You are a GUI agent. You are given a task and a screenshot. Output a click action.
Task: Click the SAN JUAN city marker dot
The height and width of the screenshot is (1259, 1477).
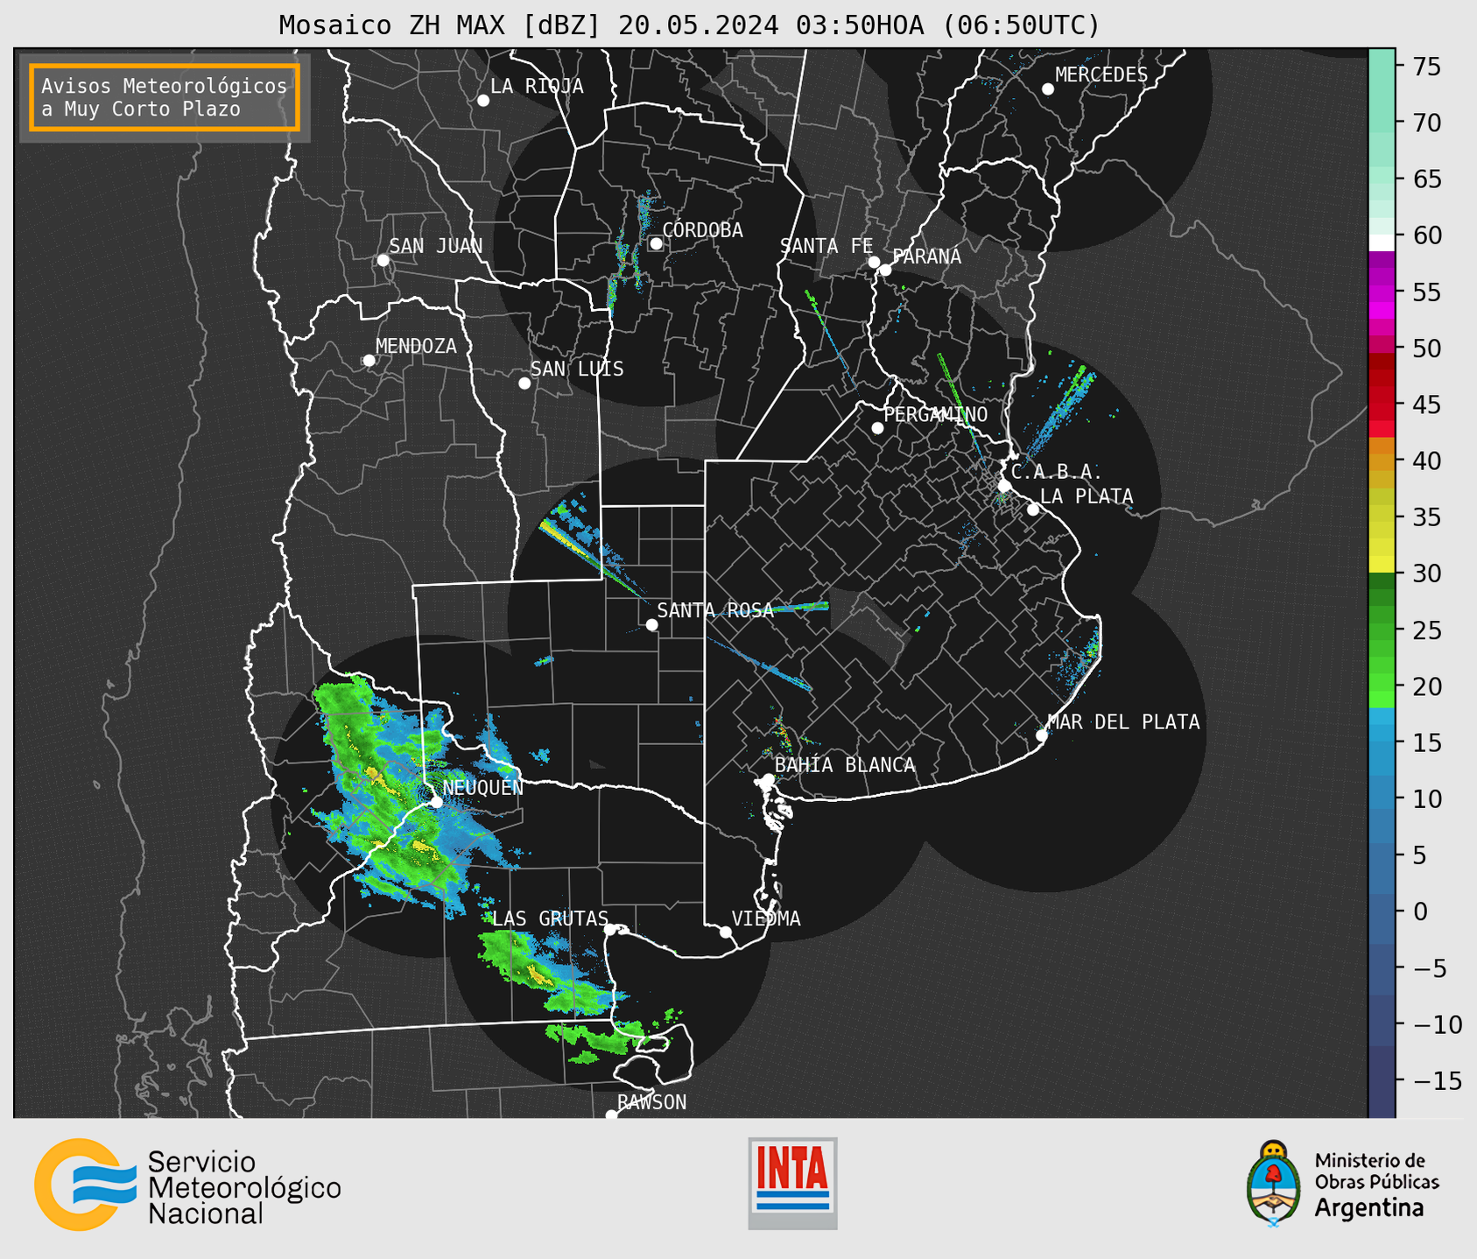click(x=383, y=260)
